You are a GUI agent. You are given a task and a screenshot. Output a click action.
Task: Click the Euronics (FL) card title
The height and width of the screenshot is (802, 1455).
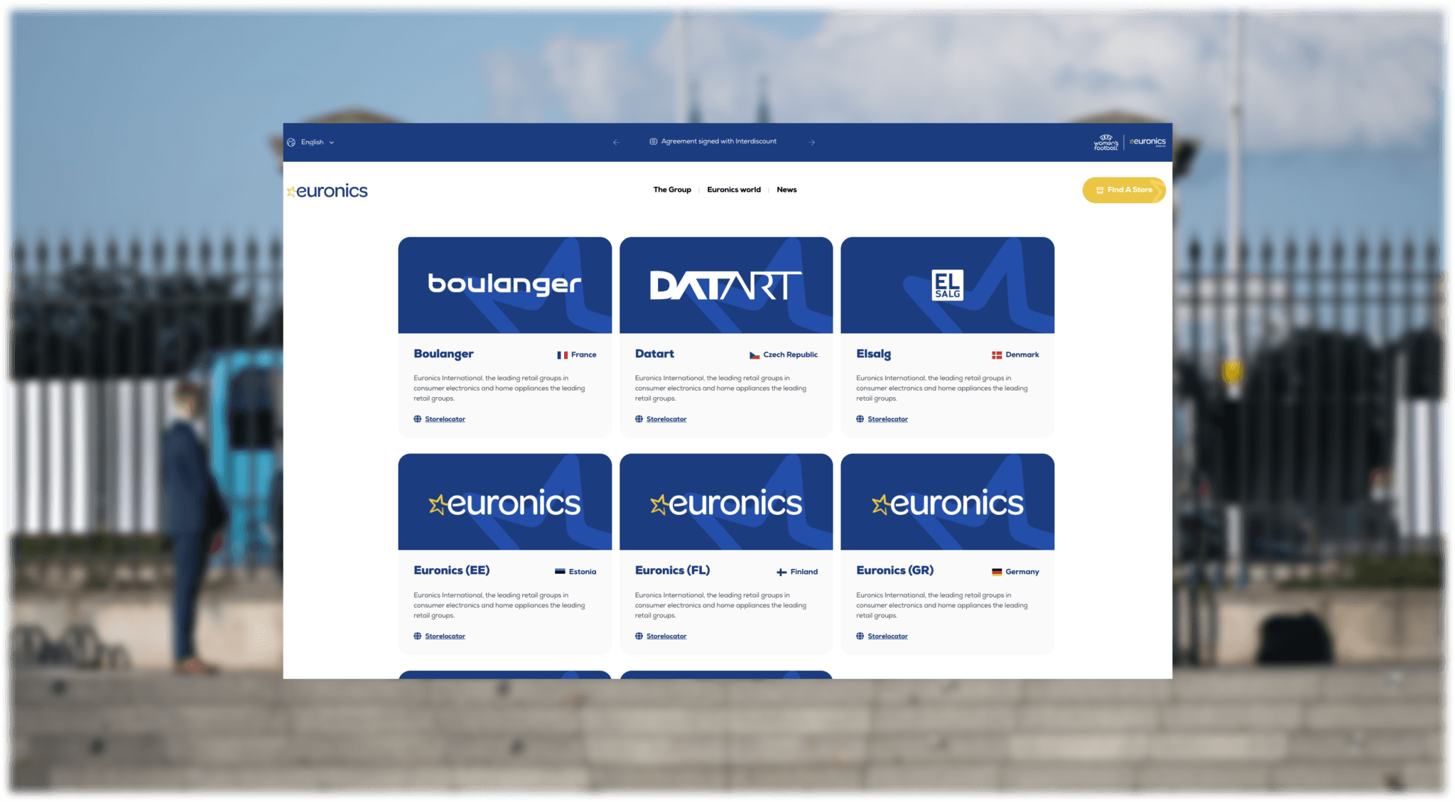point(672,570)
